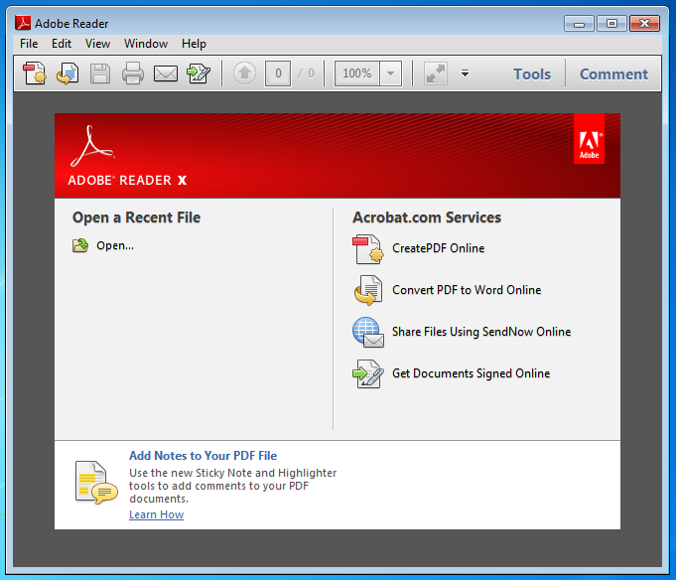This screenshot has width=676, height=580.
Task: Minimize the Adobe Reader window
Action: tap(579, 24)
